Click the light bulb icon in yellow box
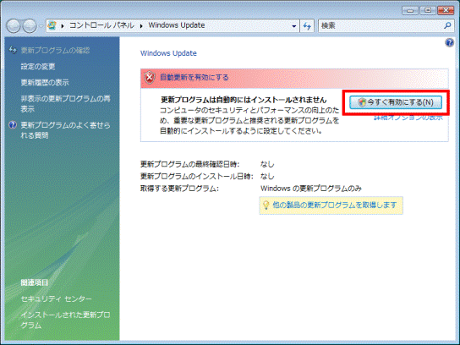Screen dimensions: 460x345 click(x=266, y=205)
